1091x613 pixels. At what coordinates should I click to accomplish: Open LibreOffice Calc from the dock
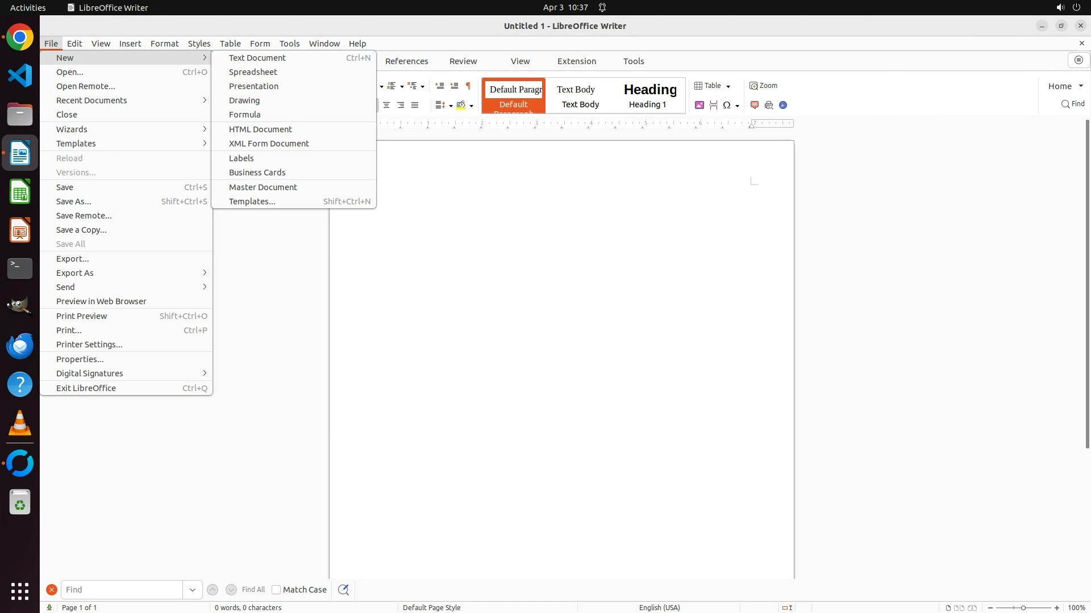[x=20, y=192]
